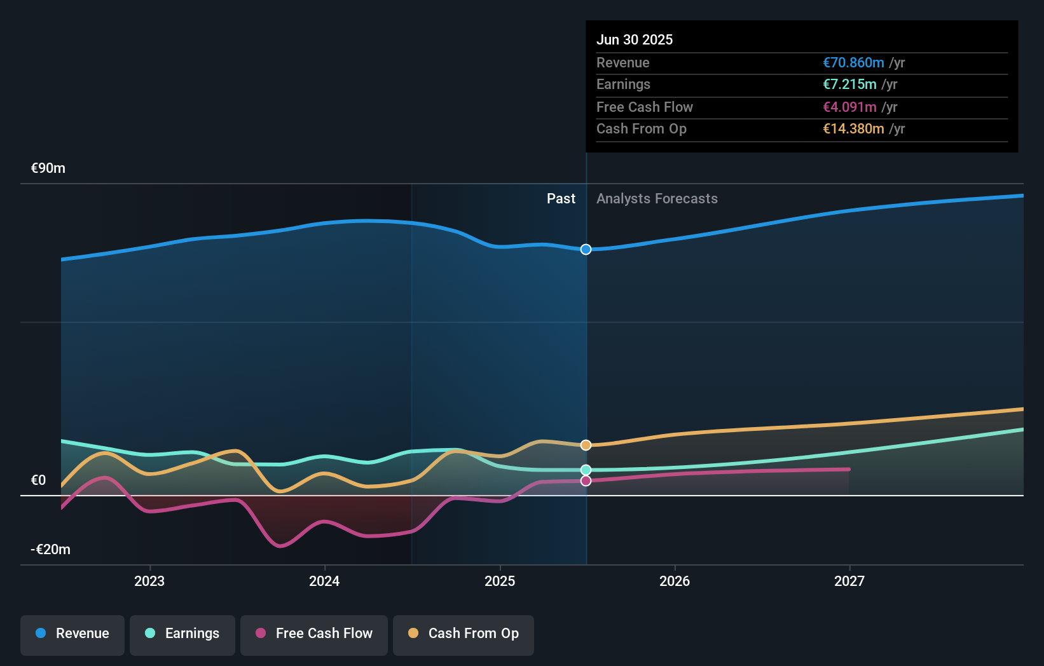The width and height of the screenshot is (1044, 666).
Task: Select the Revenue data point marker
Action: (586, 250)
